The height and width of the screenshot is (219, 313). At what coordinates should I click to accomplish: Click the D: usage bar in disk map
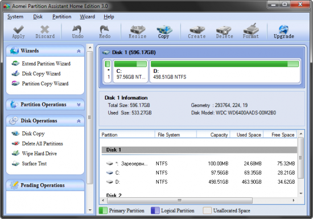[x=225, y=64]
